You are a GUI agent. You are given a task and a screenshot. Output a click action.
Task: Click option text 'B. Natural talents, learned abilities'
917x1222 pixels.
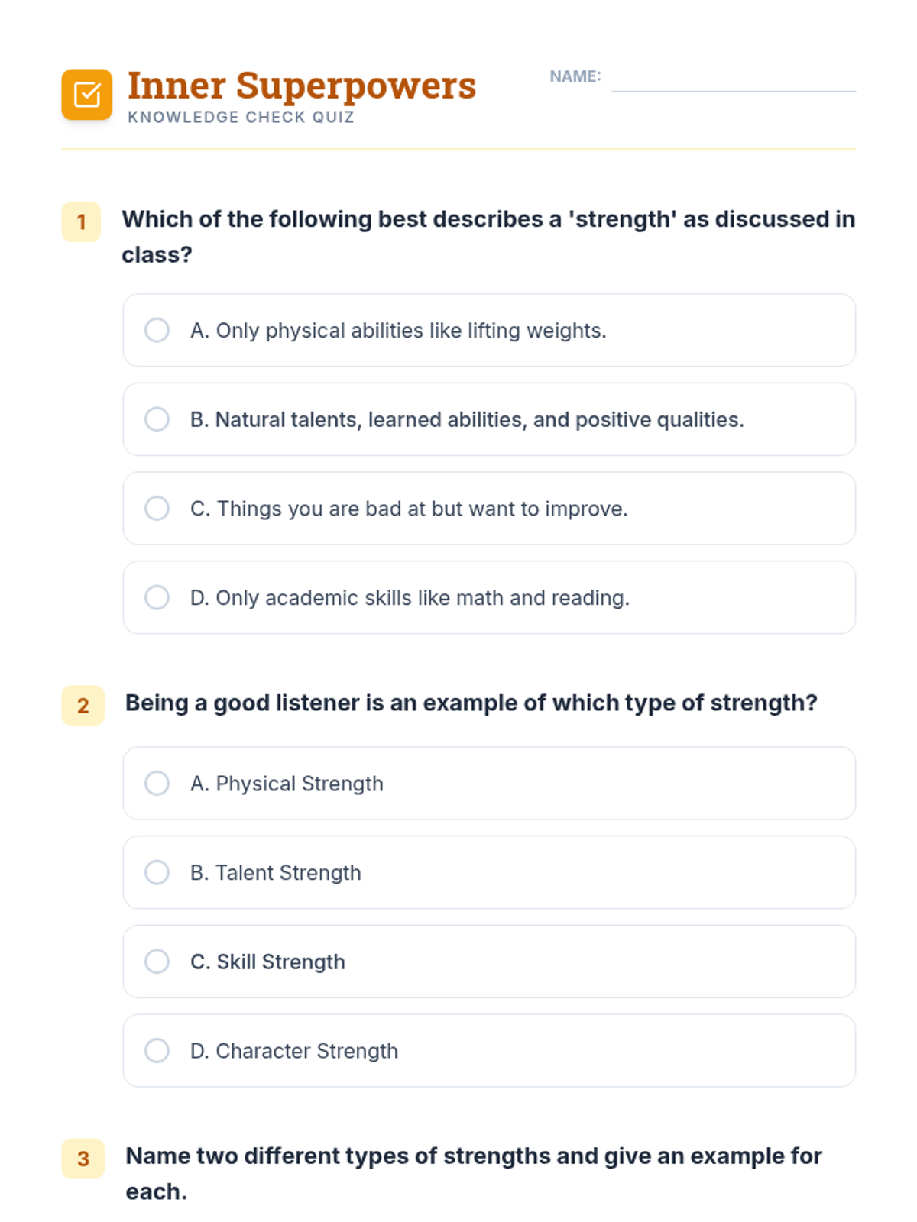pos(467,419)
